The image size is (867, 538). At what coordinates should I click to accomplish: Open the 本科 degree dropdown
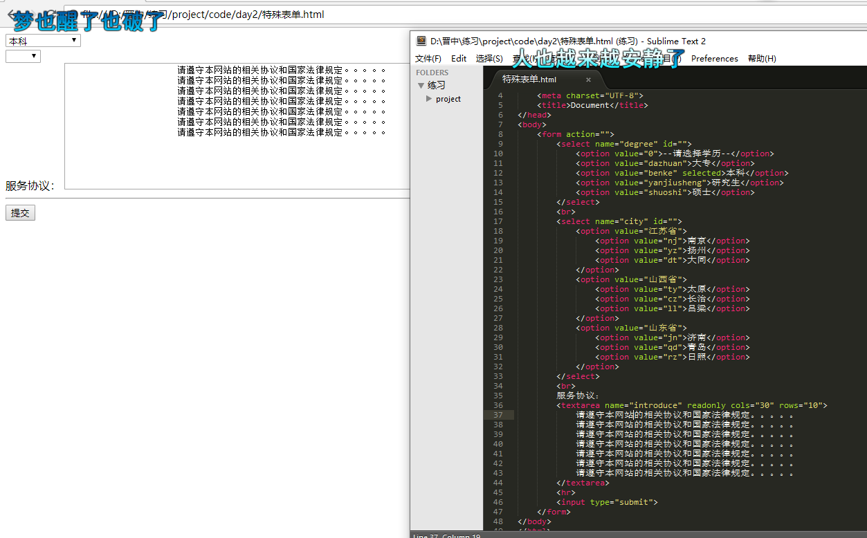tap(43, 41)
